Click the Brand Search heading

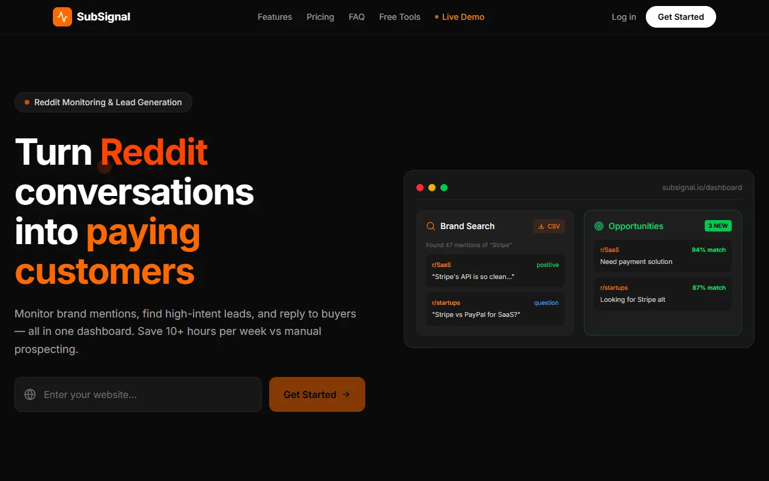point(467,226)
